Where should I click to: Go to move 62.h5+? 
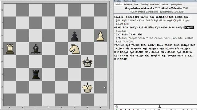pos(144,17)
